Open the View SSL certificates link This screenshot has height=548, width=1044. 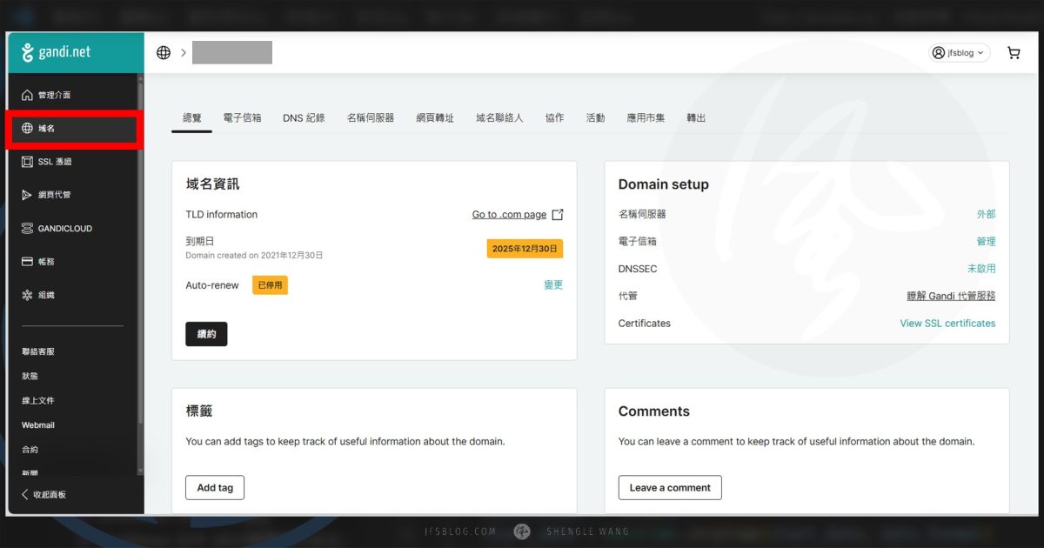[947, 324]
